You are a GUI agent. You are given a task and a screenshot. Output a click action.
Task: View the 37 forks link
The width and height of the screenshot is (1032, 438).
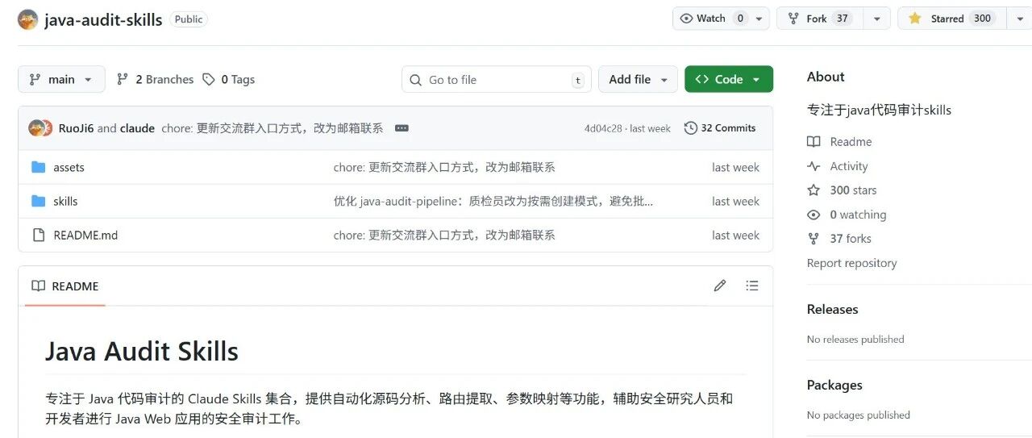[x=851, y=239]
